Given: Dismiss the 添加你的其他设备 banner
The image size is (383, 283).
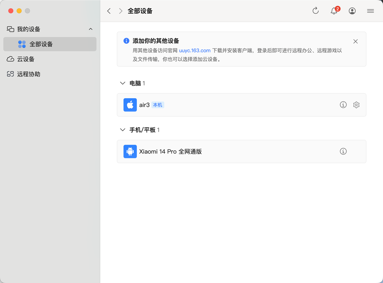Looking at the screenshot, I should (355, 41).
